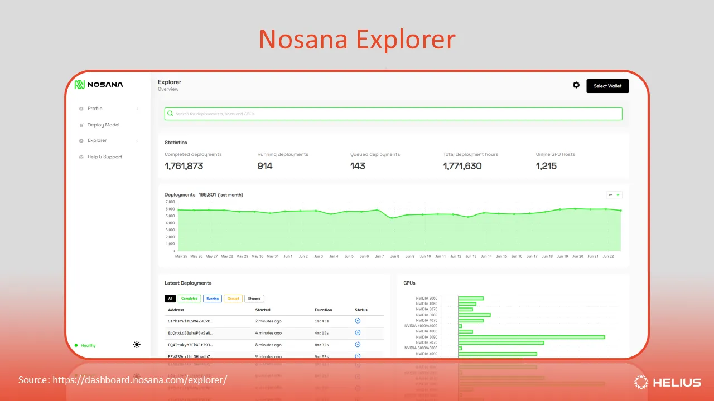Screen dimensions: 714x401
Task: Click the Running deployments value 914
Action: tap(265, 166)
